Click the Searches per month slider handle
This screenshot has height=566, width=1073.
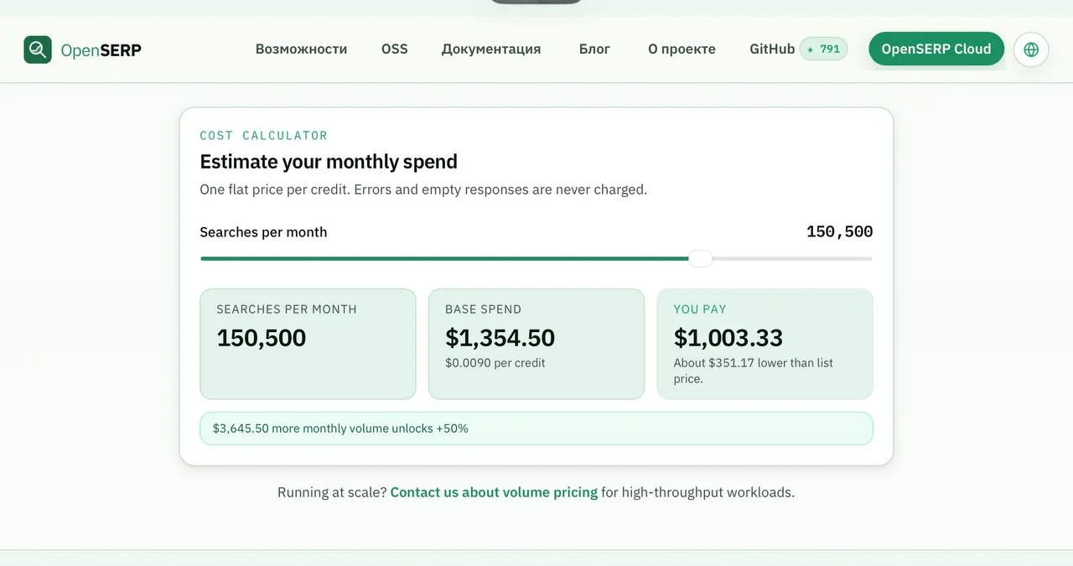click(x=701, y=258)
